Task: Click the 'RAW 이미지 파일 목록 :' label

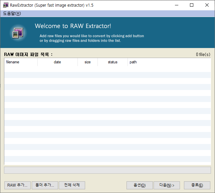Action: tap(28, 54)
